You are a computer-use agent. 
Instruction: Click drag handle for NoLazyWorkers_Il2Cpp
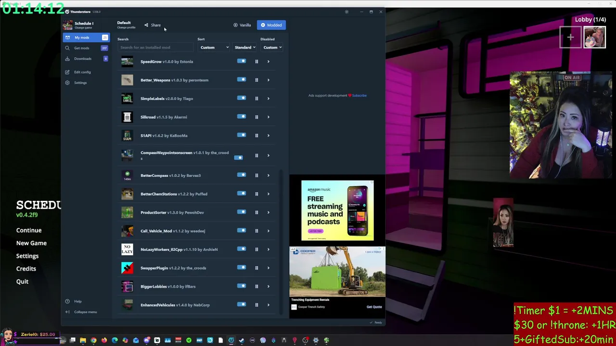tap(257, 249)
